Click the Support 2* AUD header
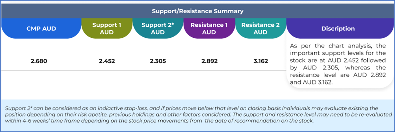Screen dimensions: 395x132 coord(158,29)
